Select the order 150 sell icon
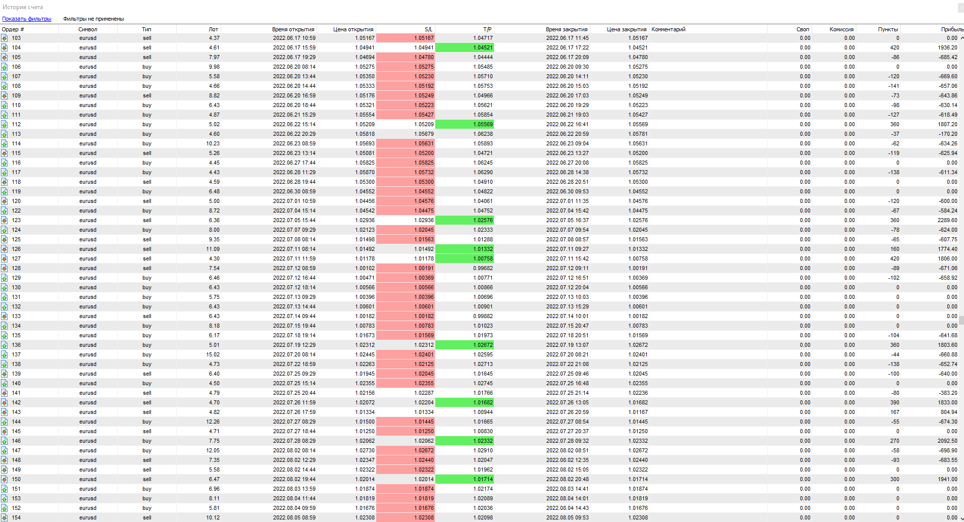 coord(4,479)
